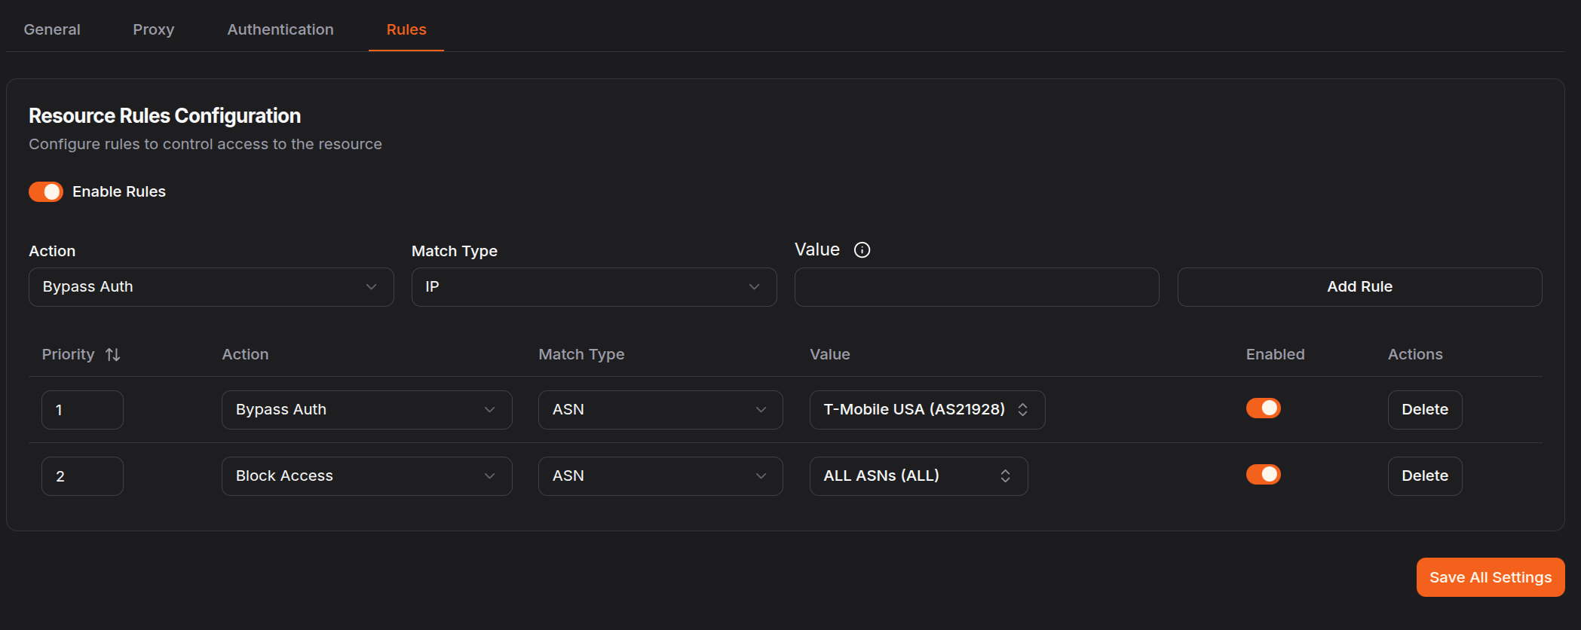This screenshot has height=630, width=1581.
Task: Click the empty Value input field
Action: [976, 287]
